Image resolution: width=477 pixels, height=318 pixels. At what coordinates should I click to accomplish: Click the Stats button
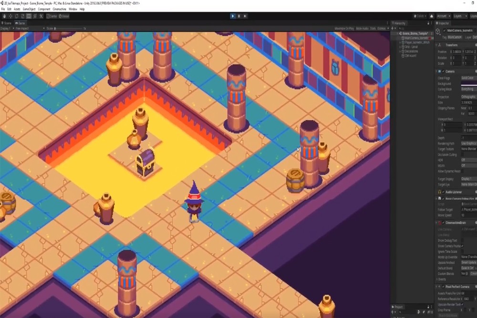(373, 28)
